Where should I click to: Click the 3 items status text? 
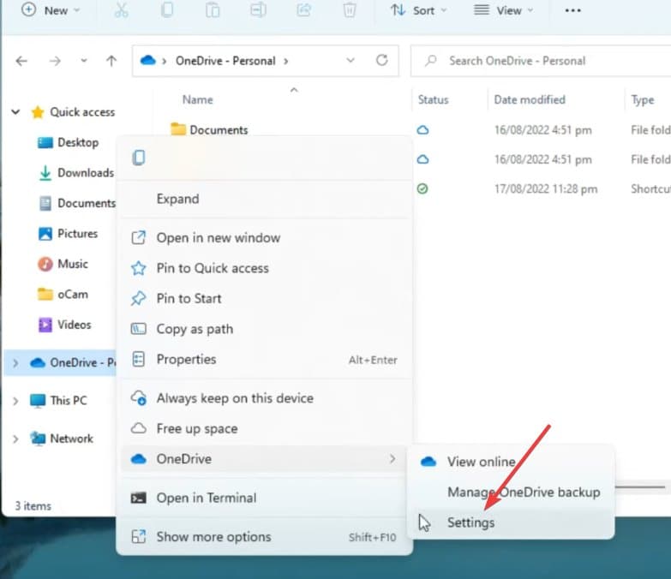(x=33, y=506)
